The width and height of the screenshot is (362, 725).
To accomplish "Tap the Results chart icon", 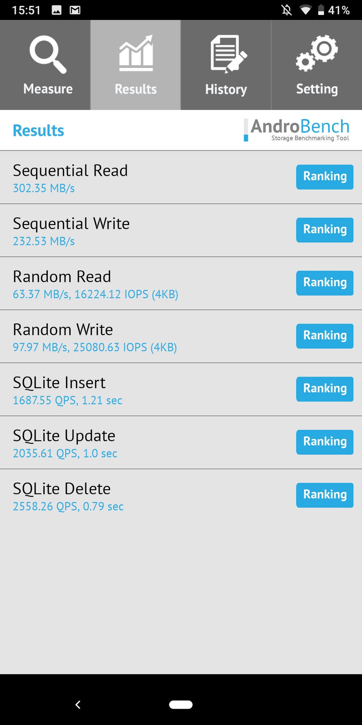I will pos(136,53).
